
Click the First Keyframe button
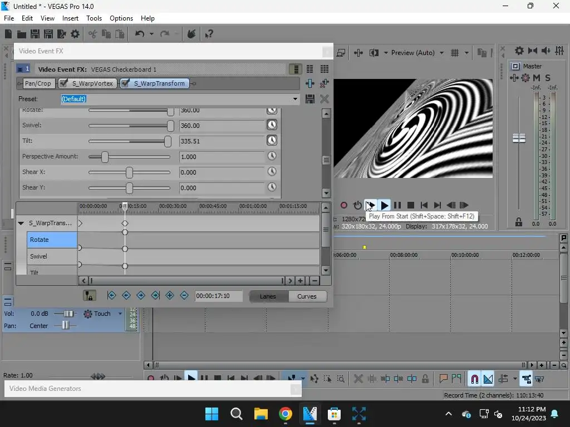(x=111, y=296)
